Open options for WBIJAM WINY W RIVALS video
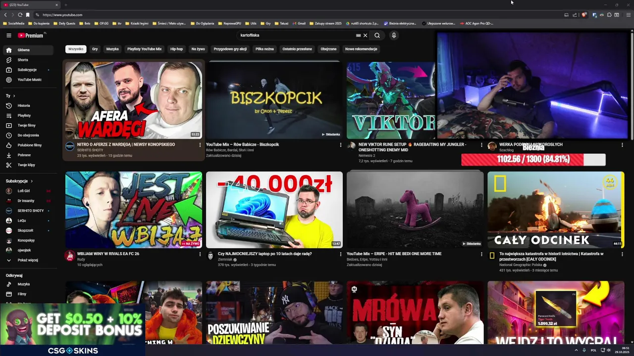 point(200,254)
